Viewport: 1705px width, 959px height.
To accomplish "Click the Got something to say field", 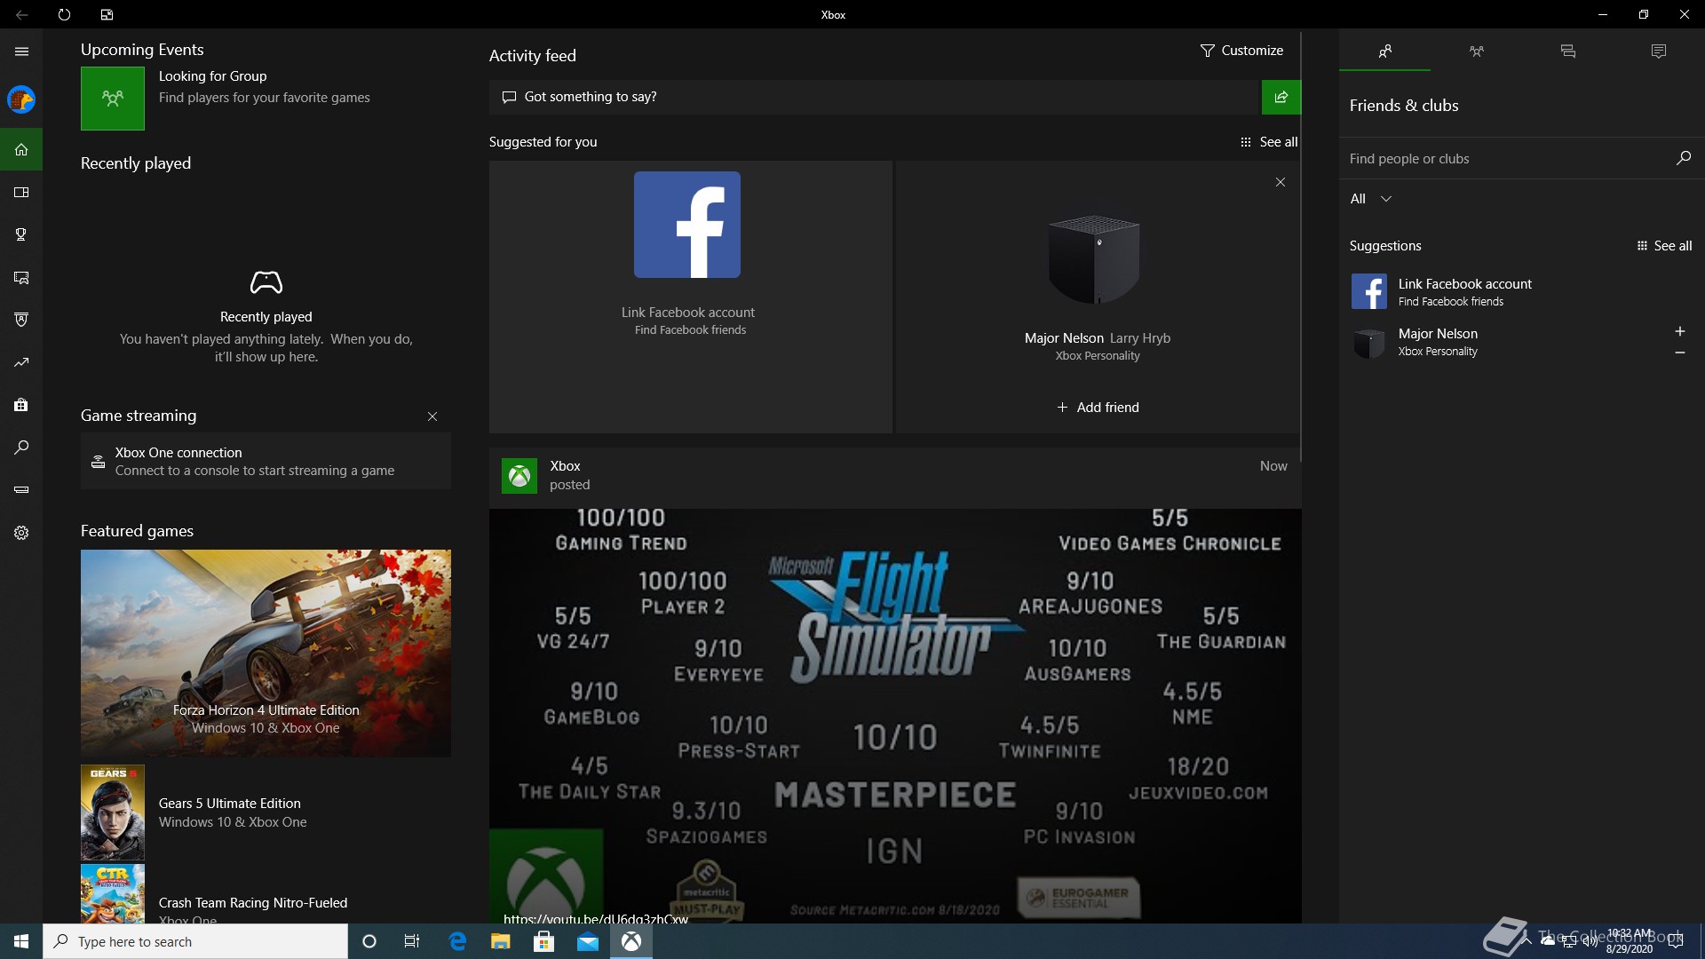I will coord(875,97).
